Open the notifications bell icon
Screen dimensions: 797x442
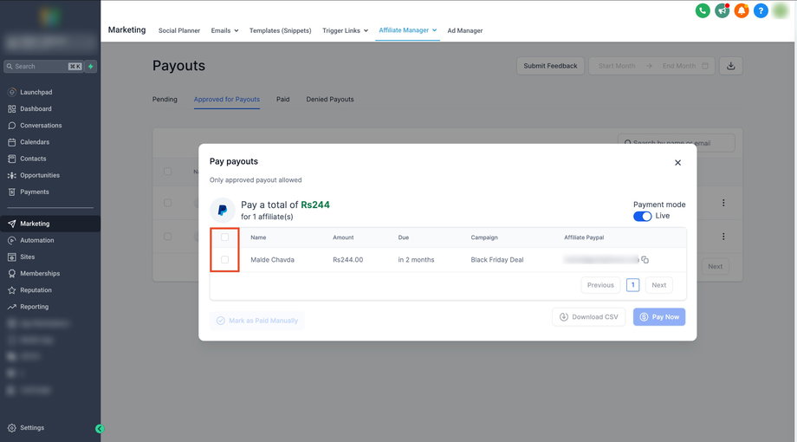[x=741, y=11]
